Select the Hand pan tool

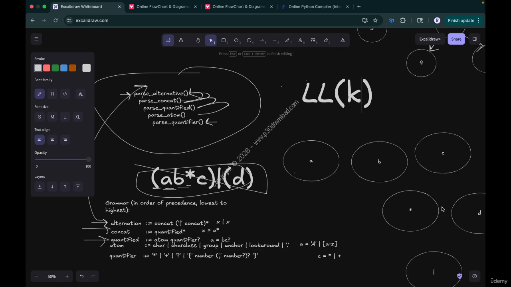click(198, 40)
